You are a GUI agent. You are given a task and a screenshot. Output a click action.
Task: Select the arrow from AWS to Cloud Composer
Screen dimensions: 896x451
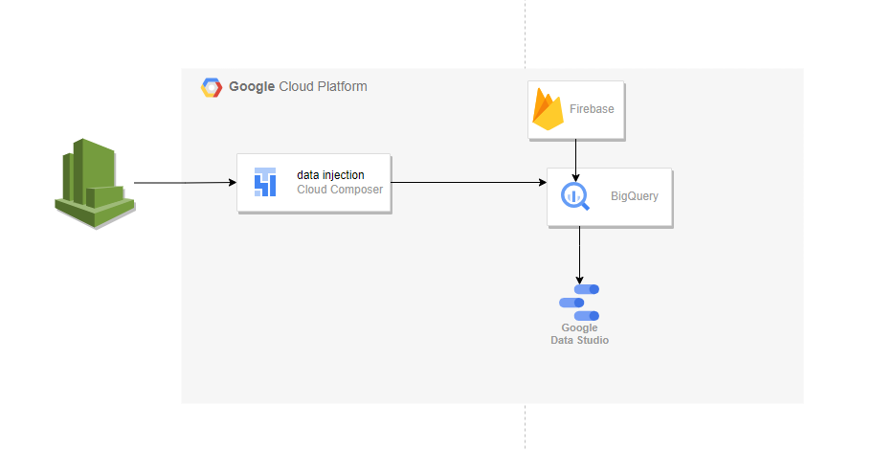(182, 182)
